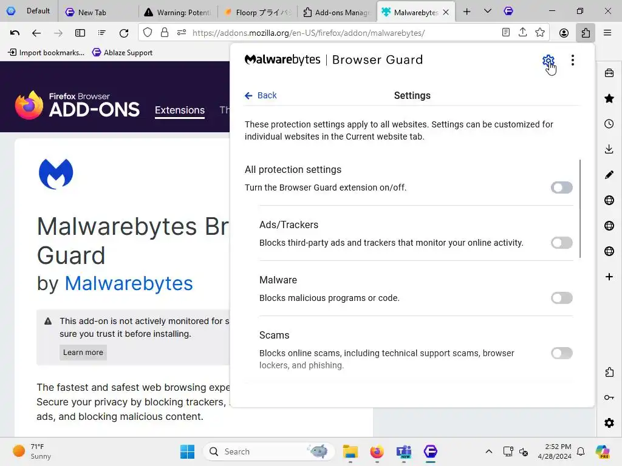Viewport: 622px width, 466px height.
Task: Open the Malwarebytes author link
Action: tap(129, 283)
